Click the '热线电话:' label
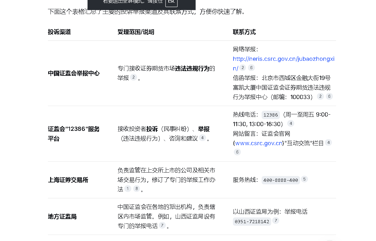Image resolution: width=376 pixels, height=241 pixels. (x=246, y=115)
